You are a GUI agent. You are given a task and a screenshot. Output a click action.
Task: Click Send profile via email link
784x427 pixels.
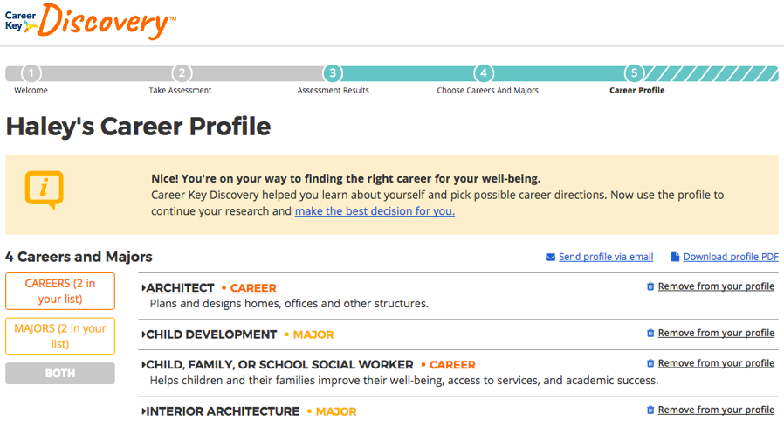(606, 257)
